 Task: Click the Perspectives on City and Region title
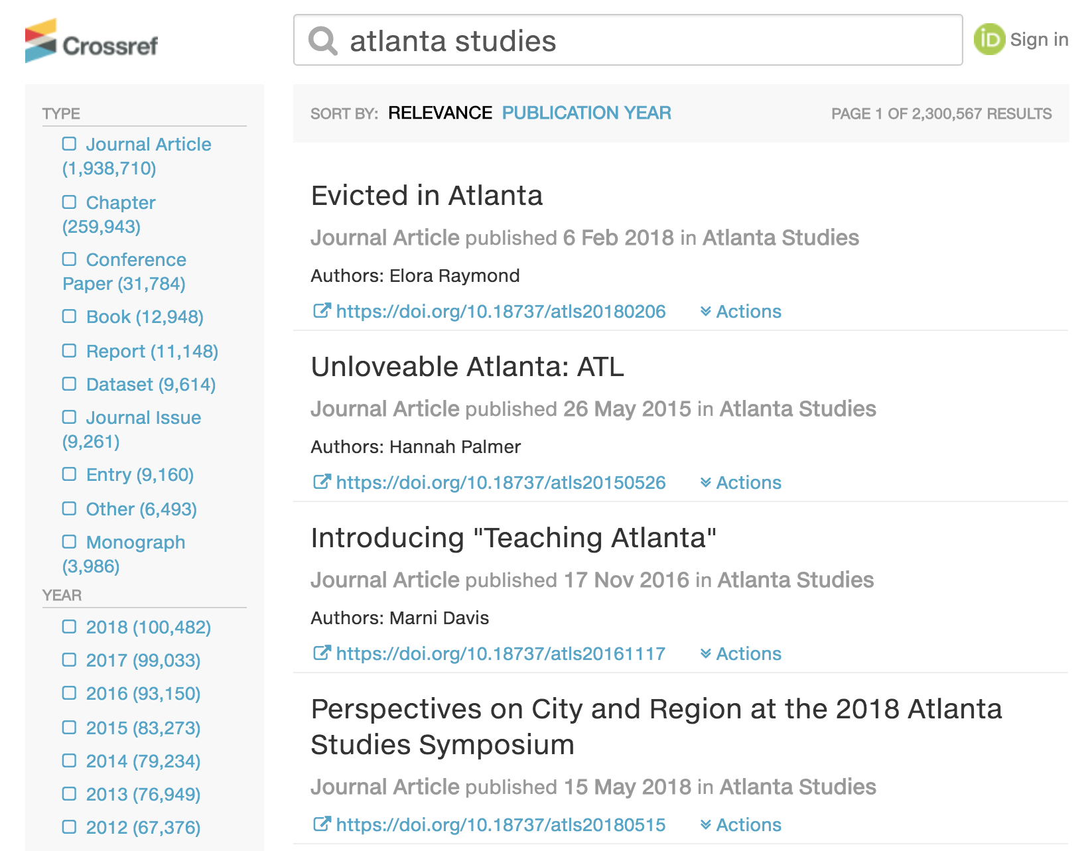coord(656,727)
